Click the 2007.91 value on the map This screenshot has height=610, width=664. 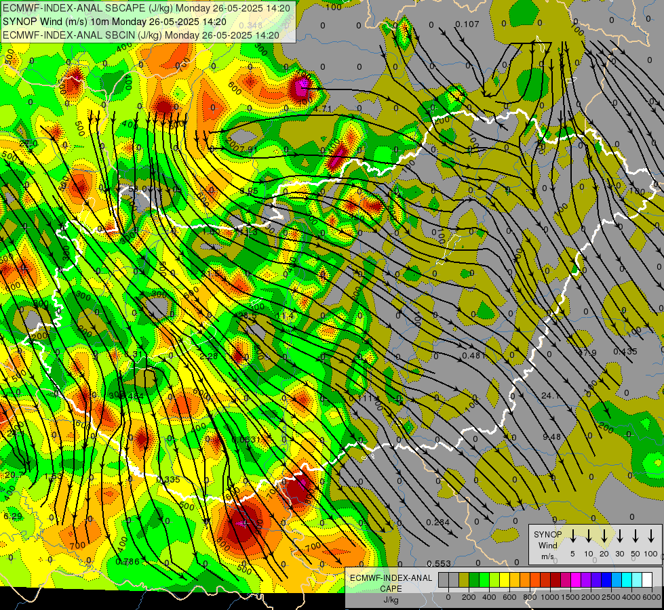[241, 146]
